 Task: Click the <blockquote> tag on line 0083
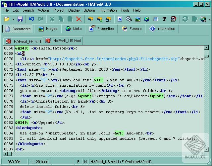point(29,128)
